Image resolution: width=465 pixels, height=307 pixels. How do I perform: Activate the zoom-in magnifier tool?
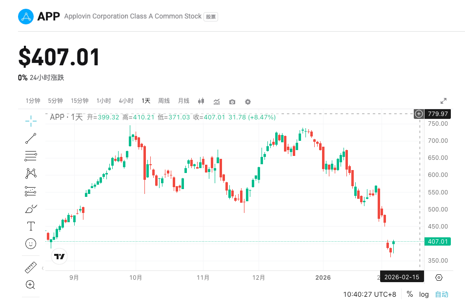[x=31, y=285]
